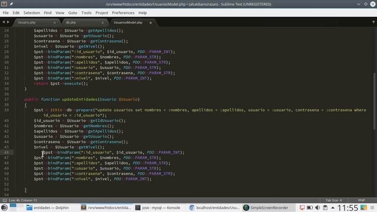The width and height of the screenshot is (377, 212).
Task: Switch to SimpleScreenRecorder window
Action: (x=269, y=208)
